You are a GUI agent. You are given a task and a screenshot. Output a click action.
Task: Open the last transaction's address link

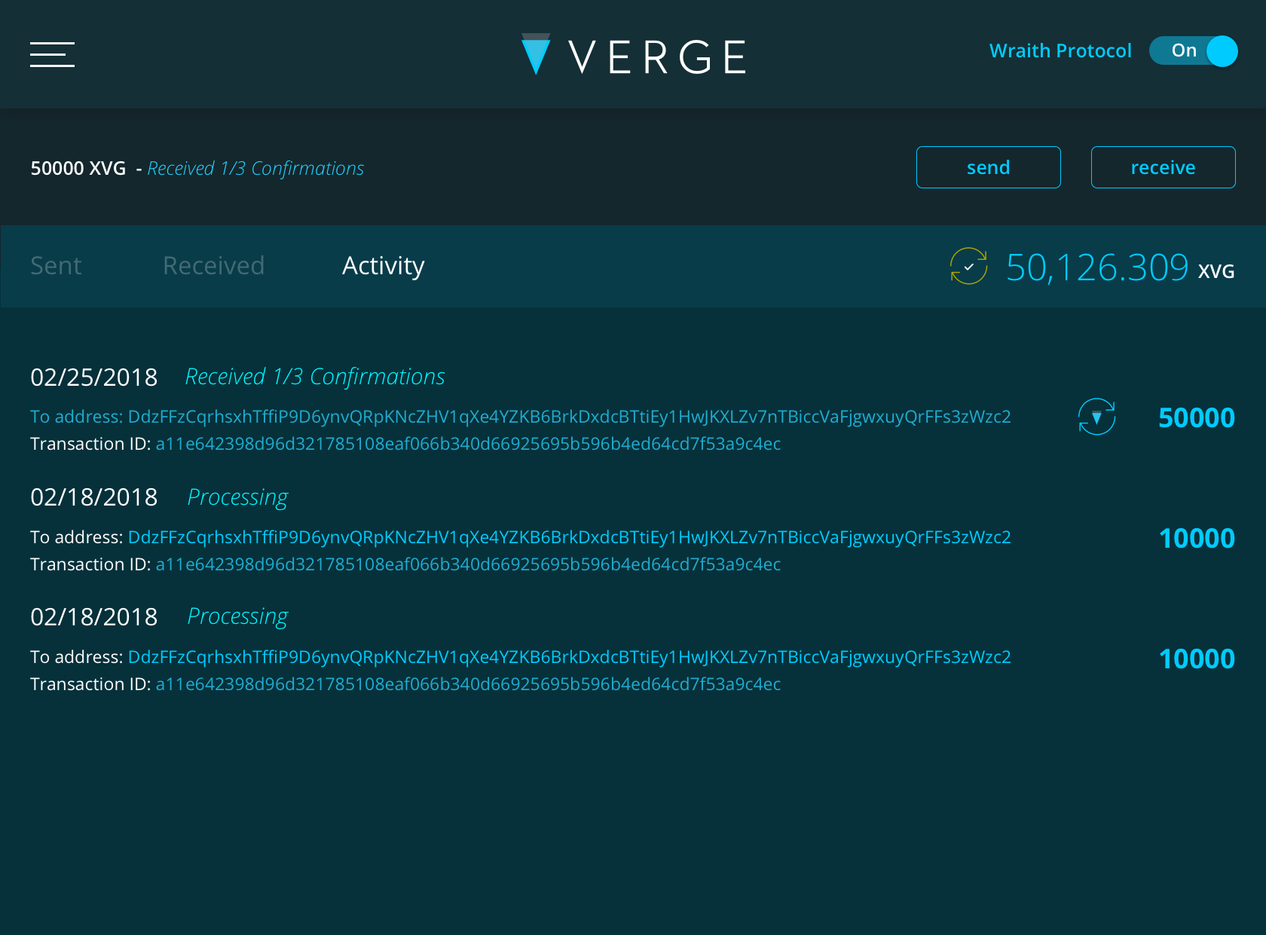point(570,657)
